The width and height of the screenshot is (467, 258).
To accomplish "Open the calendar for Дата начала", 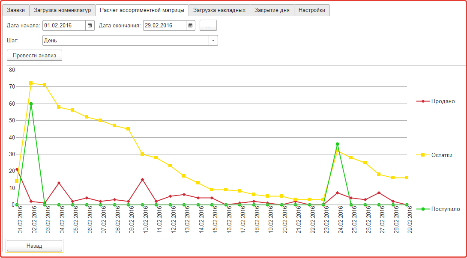I will (x=90, y=25).
